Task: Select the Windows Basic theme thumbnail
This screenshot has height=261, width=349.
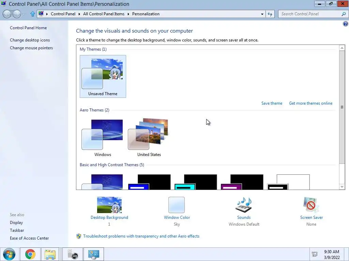Action: coord(103,182)
